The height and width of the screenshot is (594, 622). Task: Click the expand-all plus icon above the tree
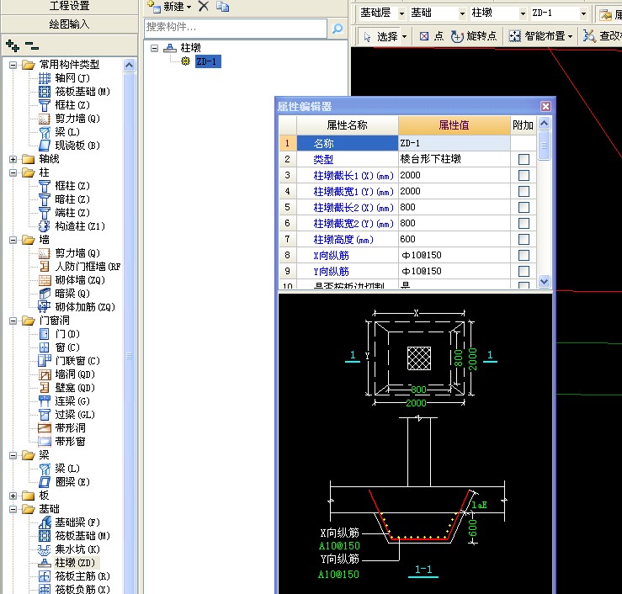coord(13,46)
